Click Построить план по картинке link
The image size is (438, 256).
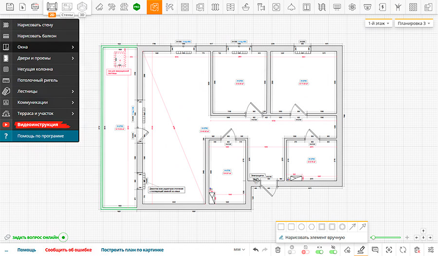132,250
